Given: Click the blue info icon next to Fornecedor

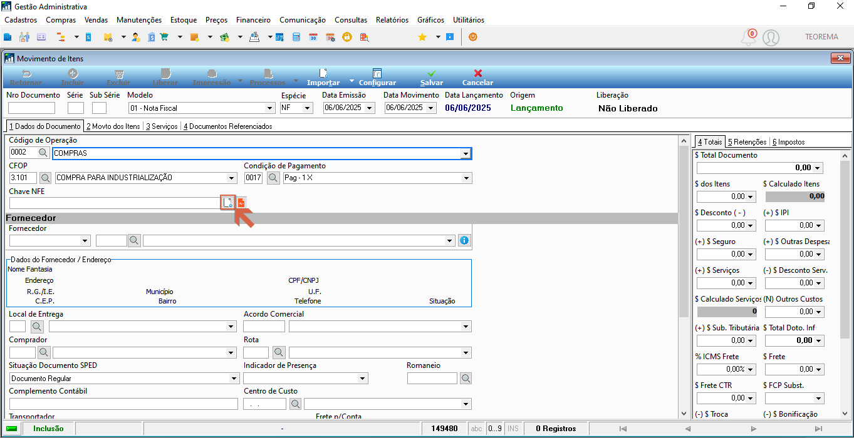Looking at the screenshot, I should click(464, 240).
